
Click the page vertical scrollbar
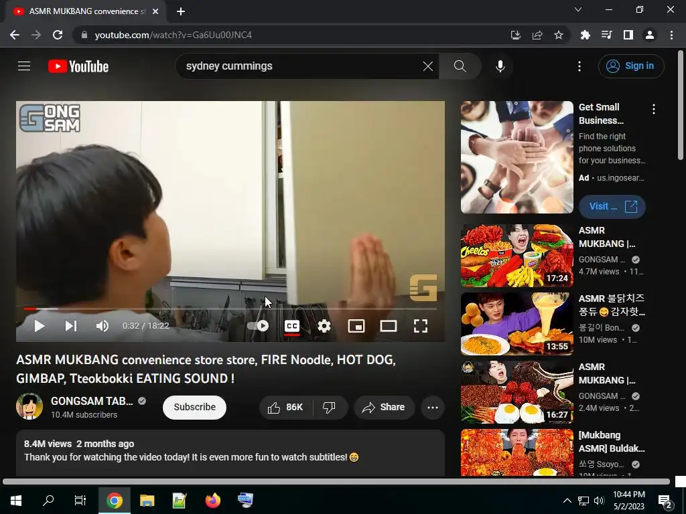(x=681, y=105)
